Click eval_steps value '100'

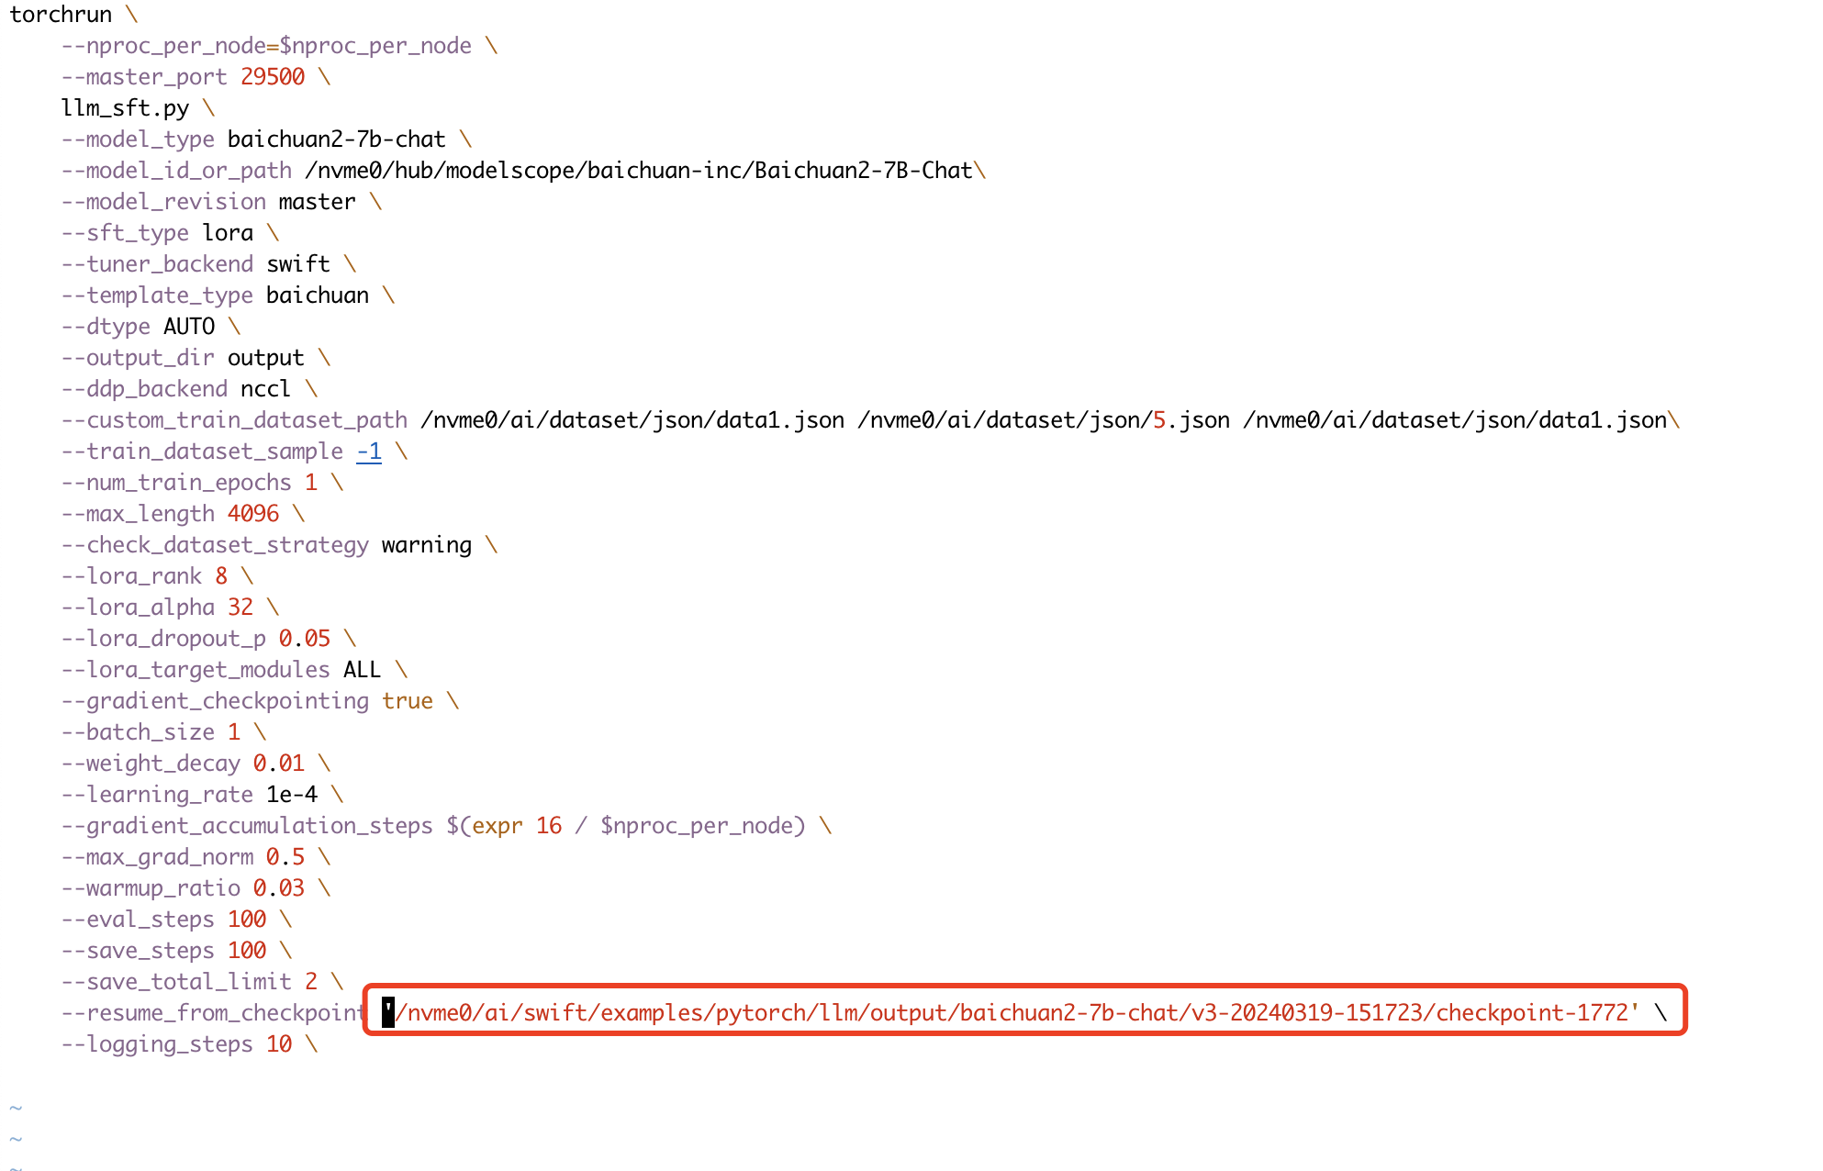point(247,920)
